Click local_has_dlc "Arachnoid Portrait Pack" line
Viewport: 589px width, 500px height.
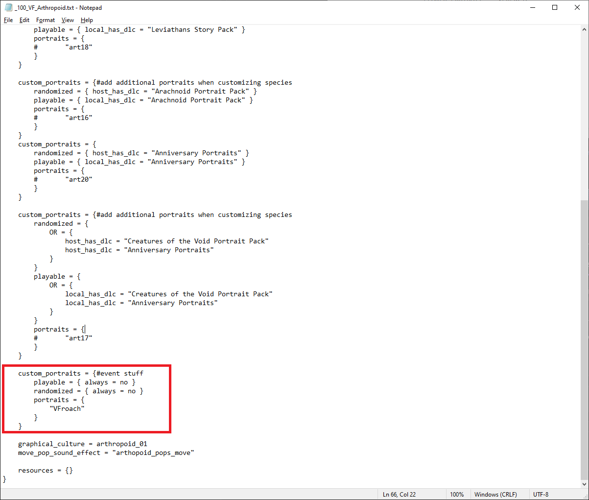pyautogui.click(x=143, y=100)
